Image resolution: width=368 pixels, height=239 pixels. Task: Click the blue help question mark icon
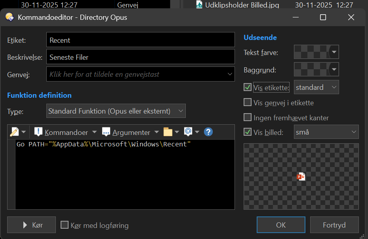coord(208,132)
